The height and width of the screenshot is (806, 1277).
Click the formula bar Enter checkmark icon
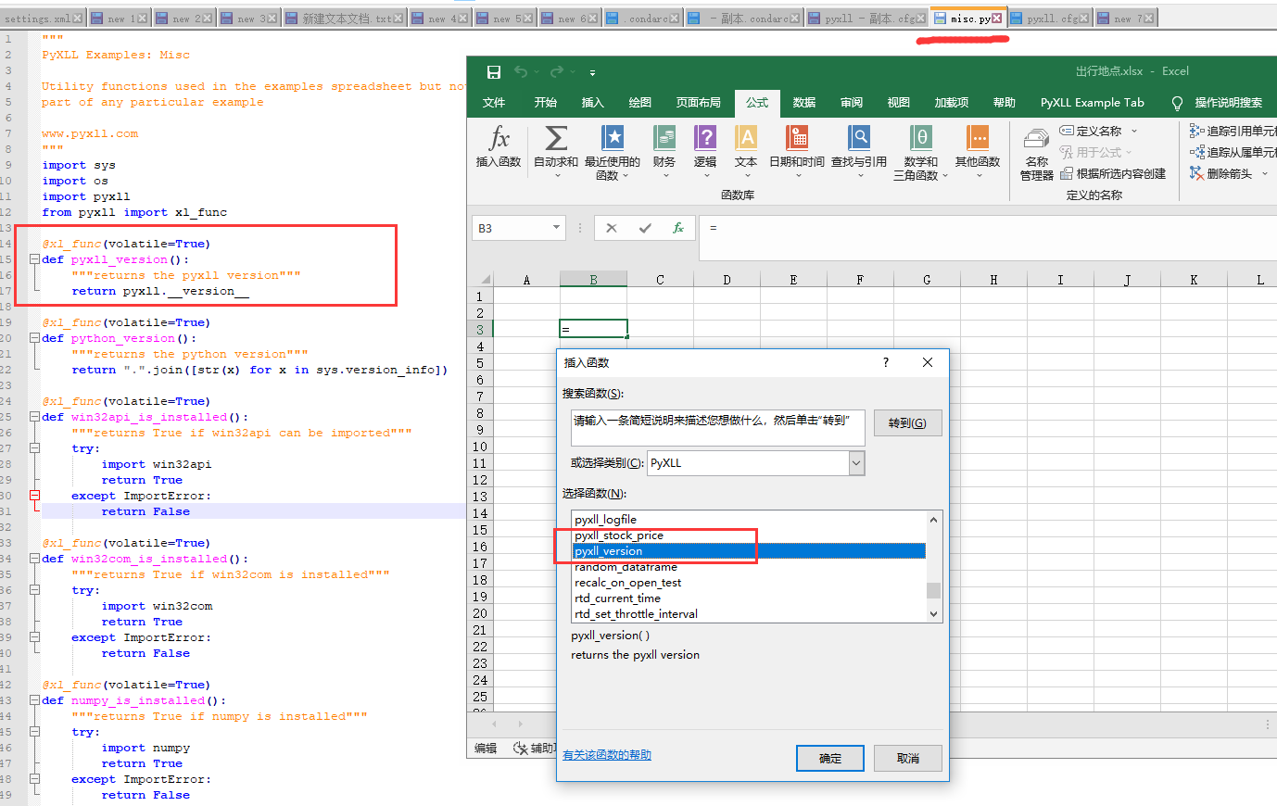click(645, 228)
